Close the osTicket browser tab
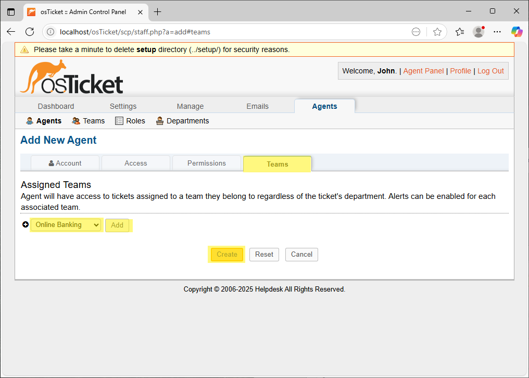The height and width of the screenshot is (378, 529). tap(141, 12)
